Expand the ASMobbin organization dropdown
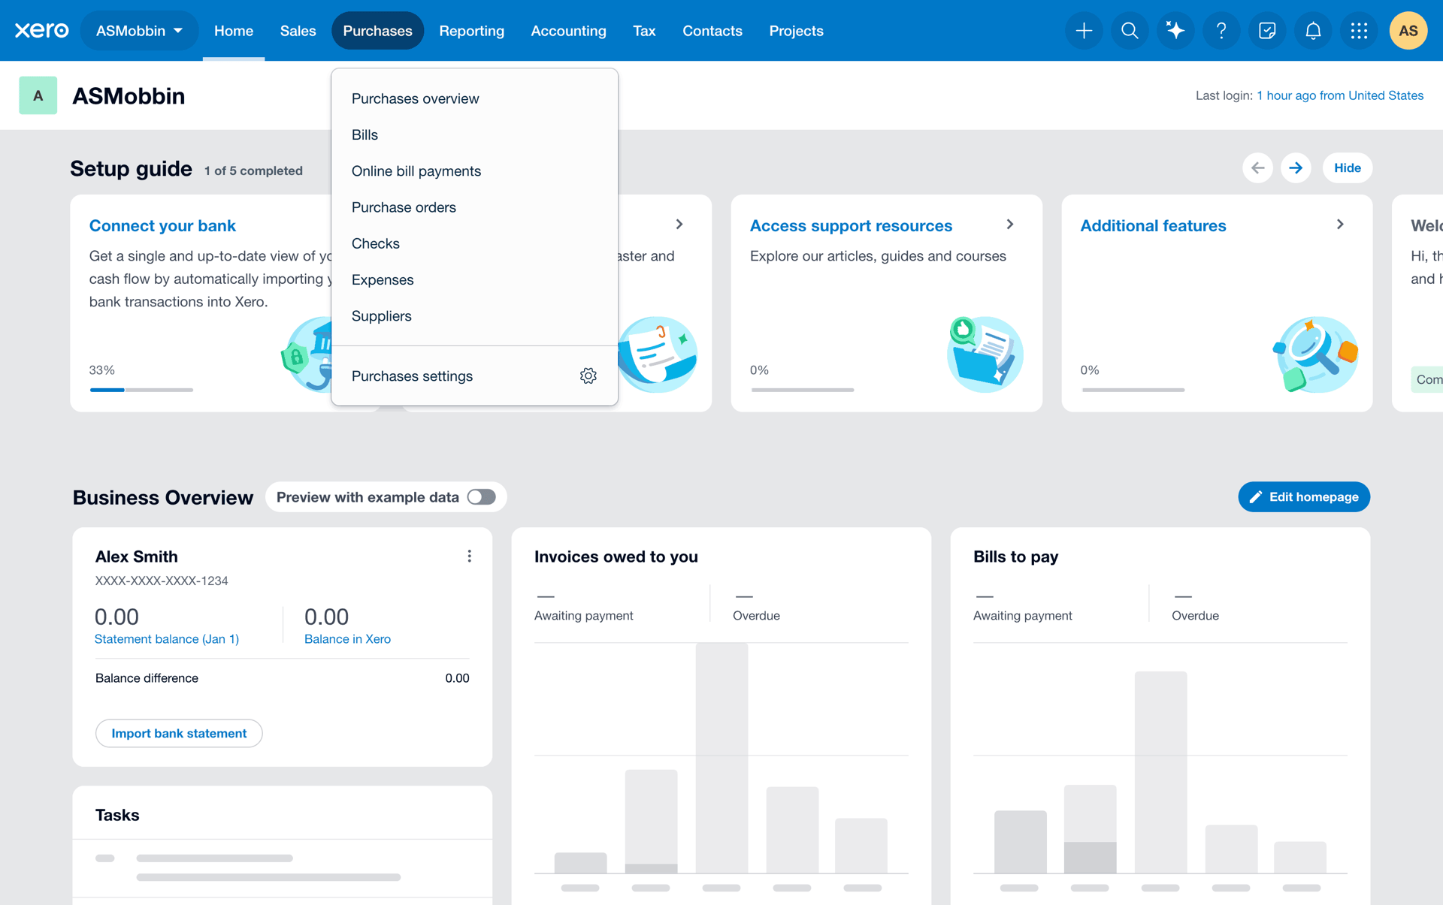Image resolution: width=1443 pixels, height=905 pixels. [140, 31]
